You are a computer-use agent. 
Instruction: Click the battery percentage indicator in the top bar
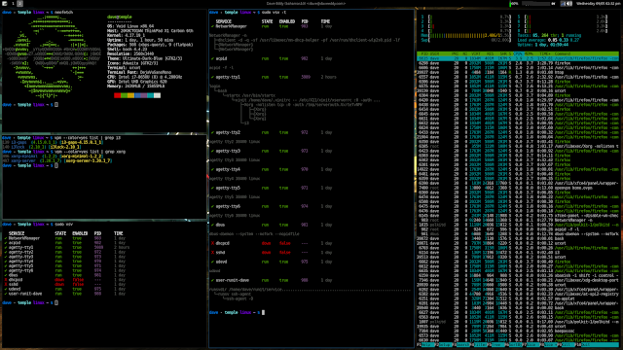coord(514,4)
